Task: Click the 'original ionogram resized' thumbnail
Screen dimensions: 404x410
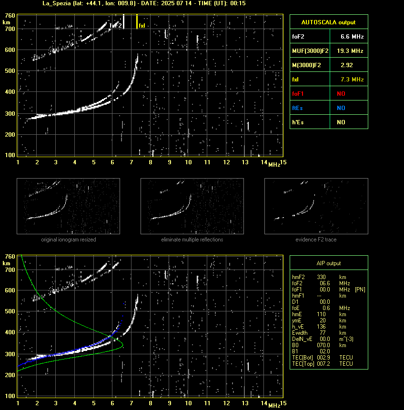Action: coord(68,206)
